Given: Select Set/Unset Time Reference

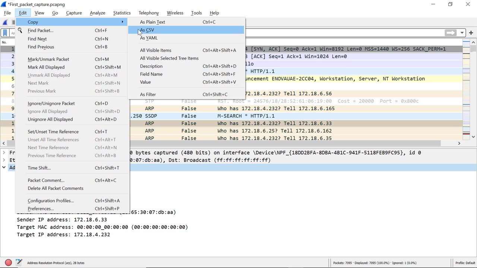Looking at the screenshot, I should click(x=72, y=132).
